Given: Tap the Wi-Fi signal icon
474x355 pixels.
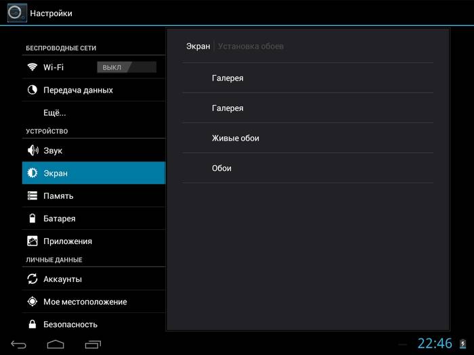Looking at the screenshot, I should (32, 67).
